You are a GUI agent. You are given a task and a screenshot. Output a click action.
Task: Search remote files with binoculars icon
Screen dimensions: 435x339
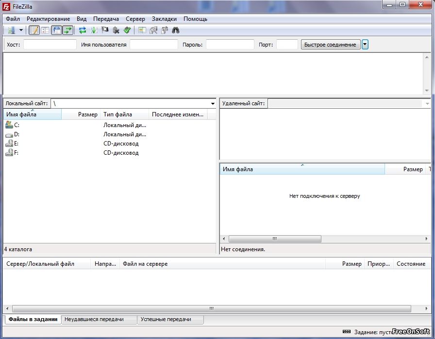(x=176, y=30)
